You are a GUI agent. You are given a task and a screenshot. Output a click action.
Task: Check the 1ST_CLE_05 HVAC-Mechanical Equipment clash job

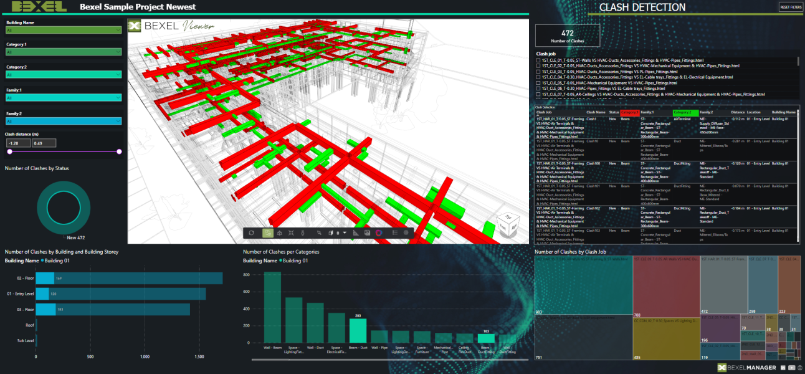coord(538,83)
